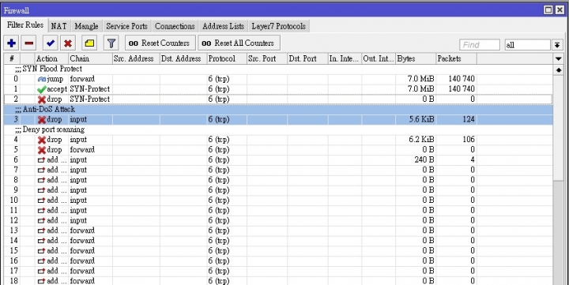This screenshot has width=569, height=285.
Task: Click the Reset All Counters button
Action: (x=239, y=43)
